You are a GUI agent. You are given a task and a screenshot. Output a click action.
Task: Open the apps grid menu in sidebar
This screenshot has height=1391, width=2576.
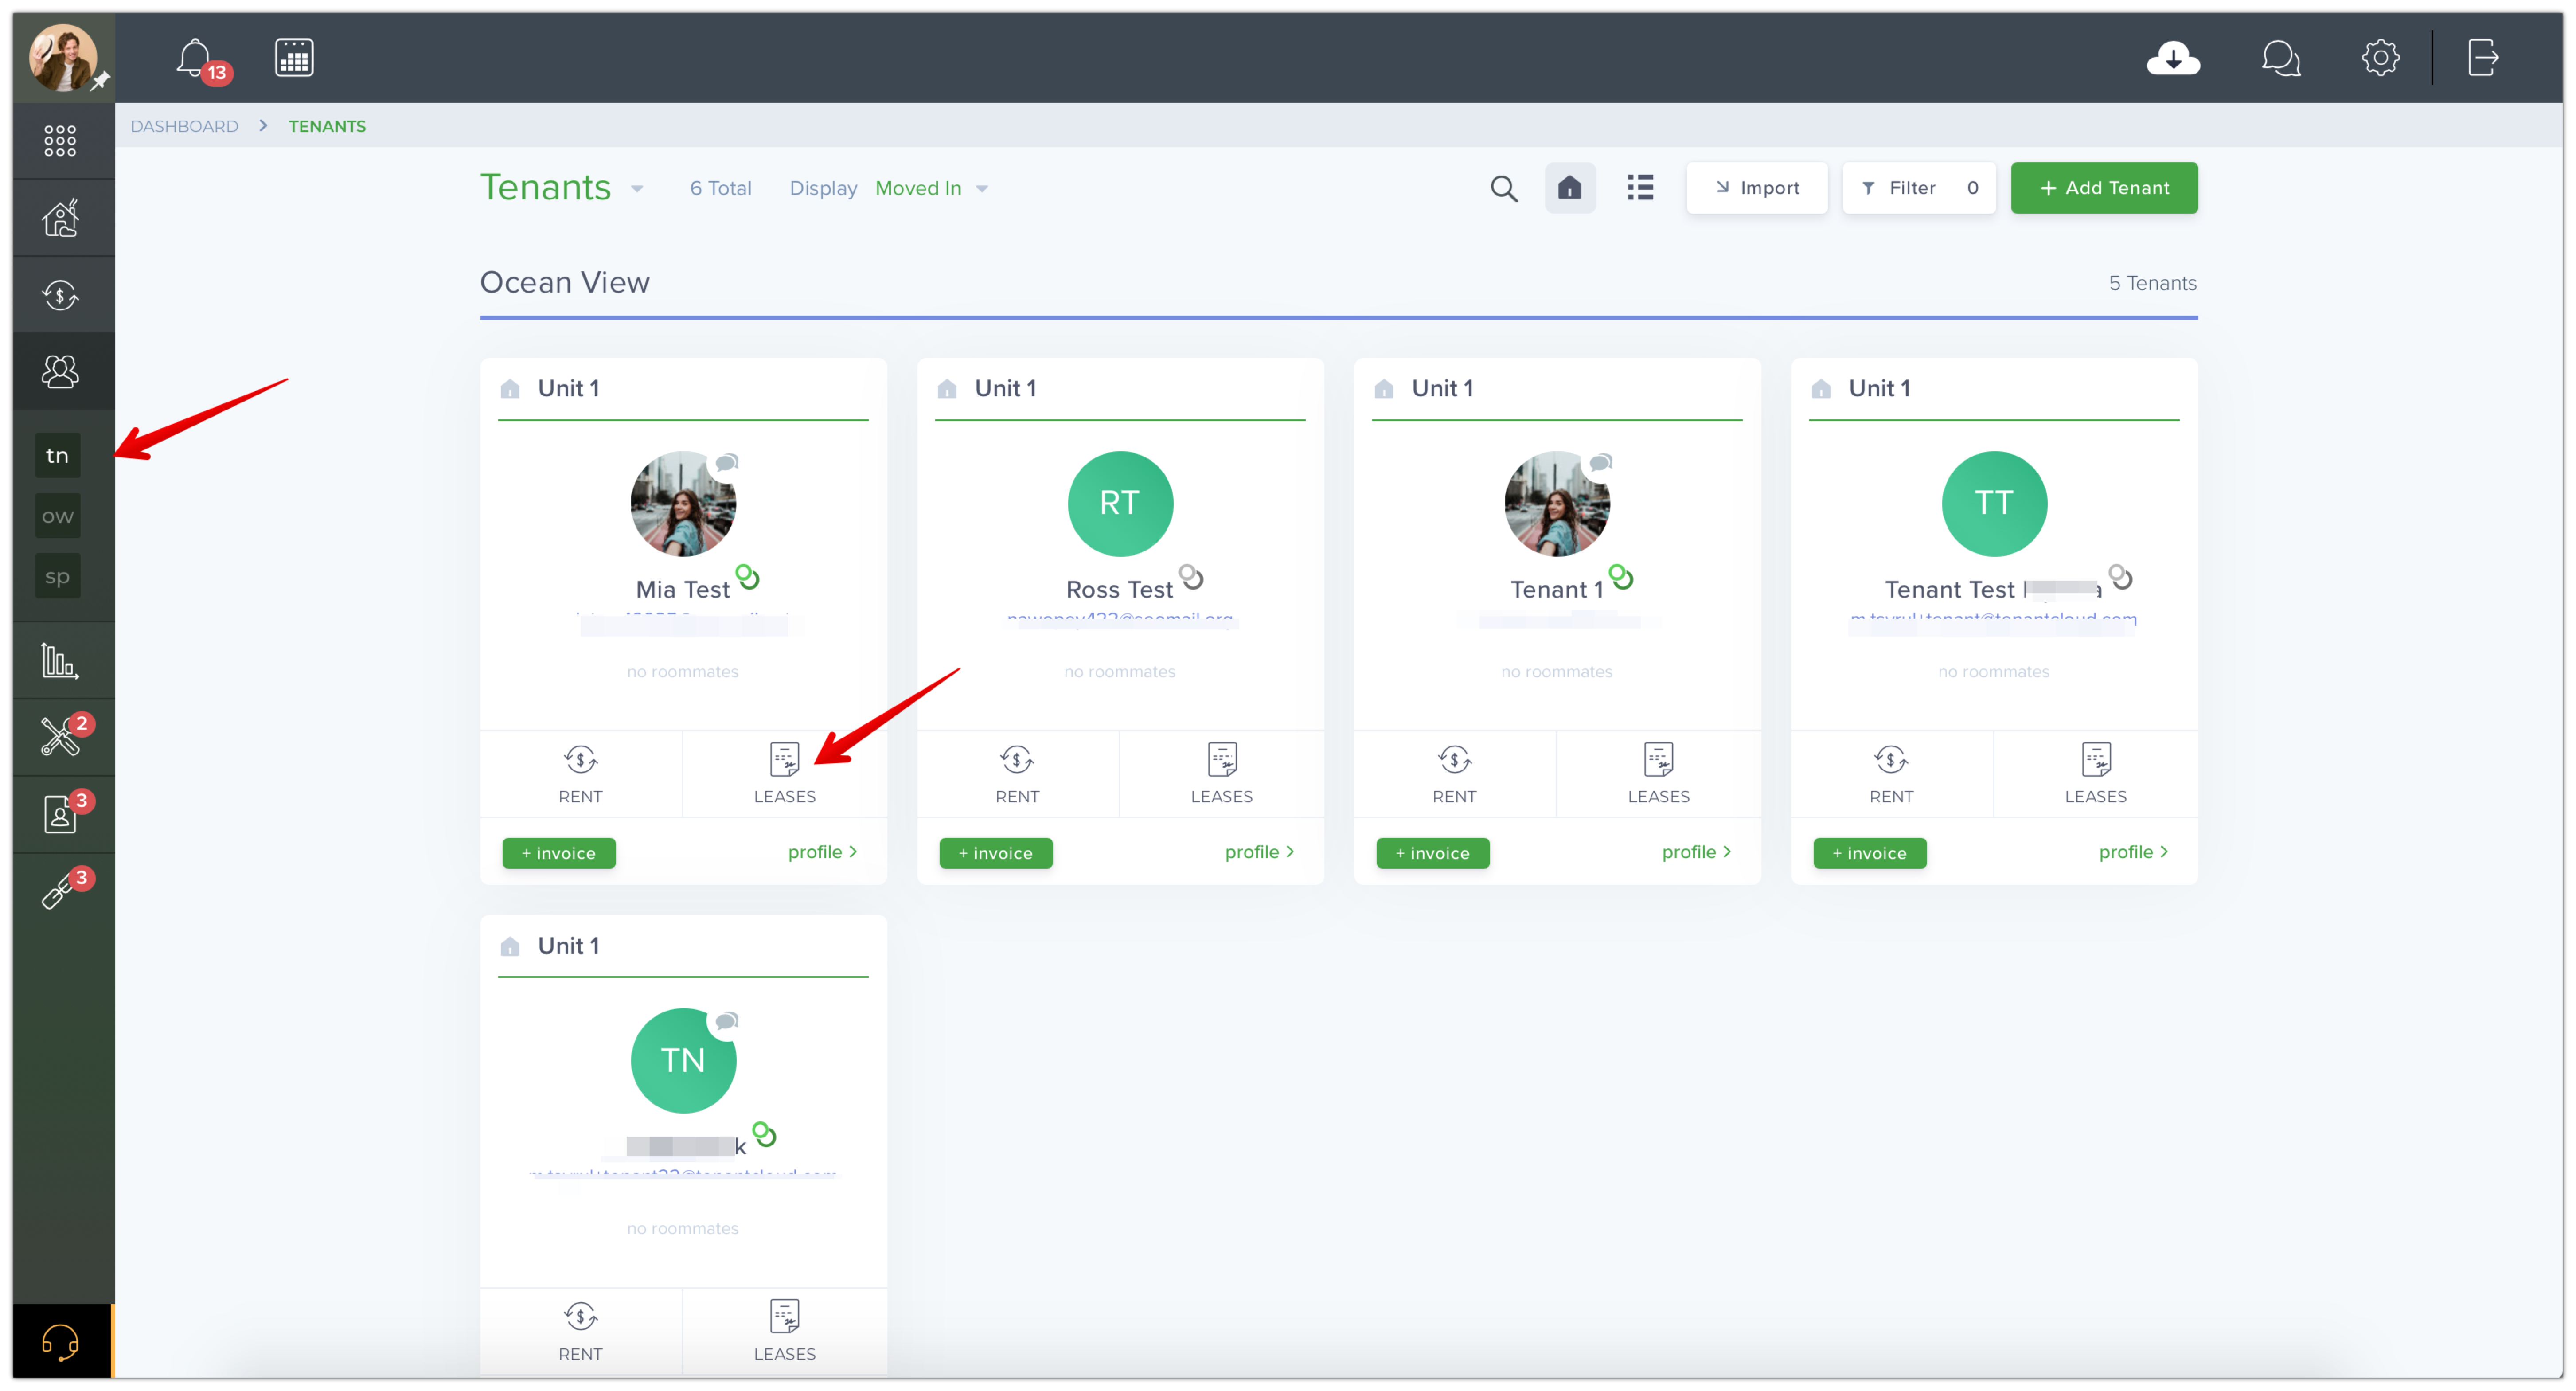pyautogui.click(x=60, y=140)
